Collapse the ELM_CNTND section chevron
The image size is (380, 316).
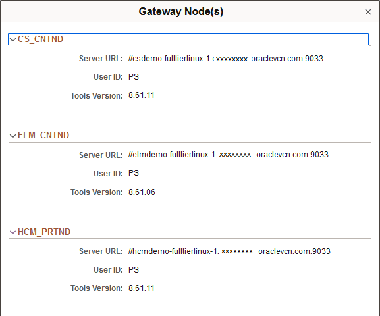13,136
